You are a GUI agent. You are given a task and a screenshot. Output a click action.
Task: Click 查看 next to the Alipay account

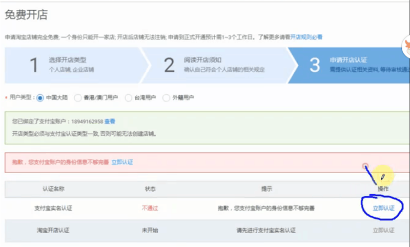[x=110, y=121]
